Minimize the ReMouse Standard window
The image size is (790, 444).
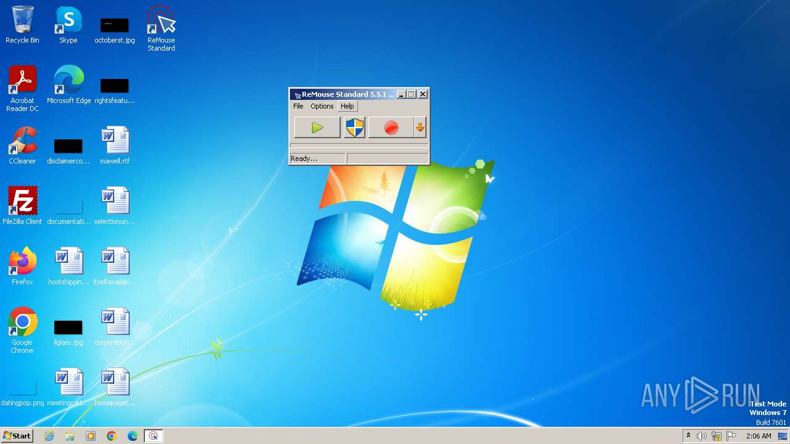click(x=401, y=94)
